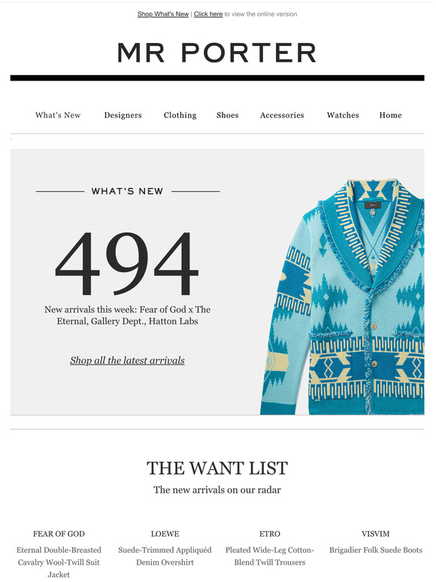The image size is (436, 582).
Task: Go to the Designers menu
Action: tap(123, 115)
